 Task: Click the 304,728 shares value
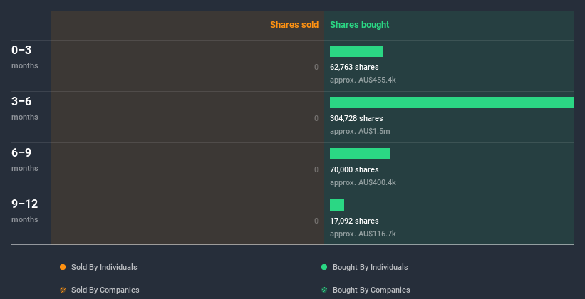tap(356, 119)
